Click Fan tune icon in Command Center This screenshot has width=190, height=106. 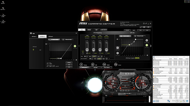[147, 45]
